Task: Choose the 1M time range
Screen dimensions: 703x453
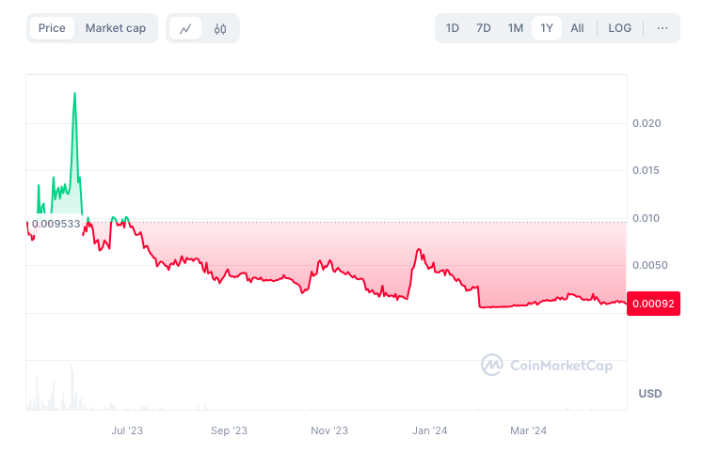Action: 516,28
